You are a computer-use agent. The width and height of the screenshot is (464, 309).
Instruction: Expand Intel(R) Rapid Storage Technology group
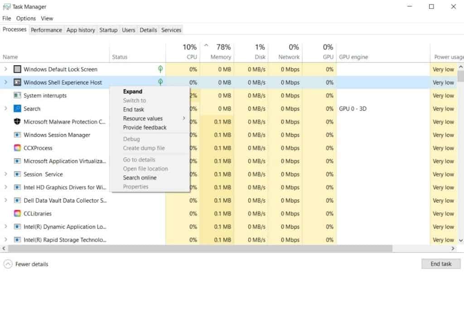coord(5,240)
